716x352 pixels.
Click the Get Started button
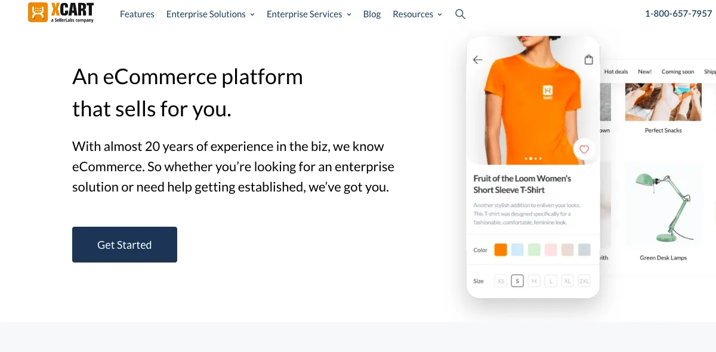pyautogui.click(x=125, y=245)
